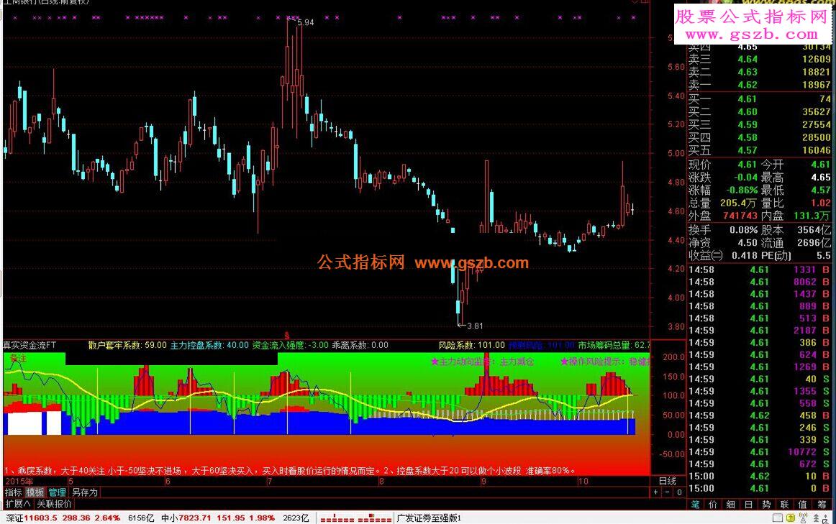This screenshot has width=836, height=524.
Task: Click the 广发证券至强版1 status label
Action: (429, 518)
